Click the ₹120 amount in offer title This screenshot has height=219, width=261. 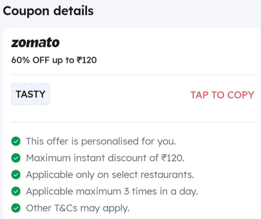(87, 60)
